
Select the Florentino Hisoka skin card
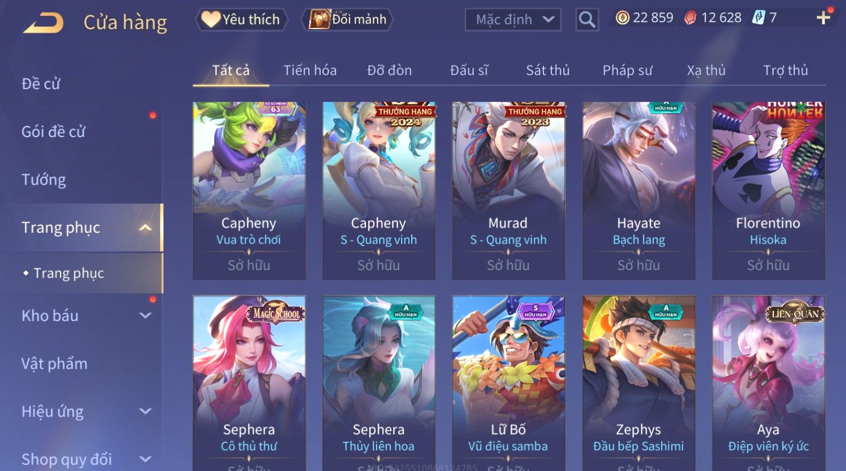click(x=768, y=190)
